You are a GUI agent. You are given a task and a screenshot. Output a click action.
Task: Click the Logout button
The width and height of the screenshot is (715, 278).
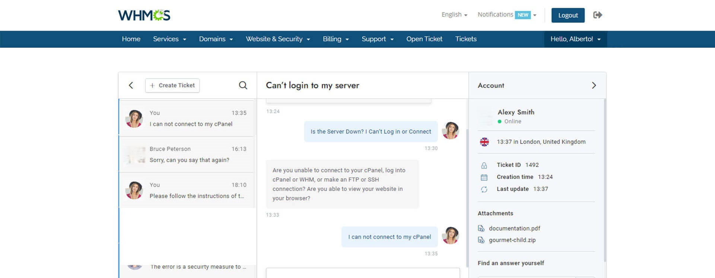(568, 15)
